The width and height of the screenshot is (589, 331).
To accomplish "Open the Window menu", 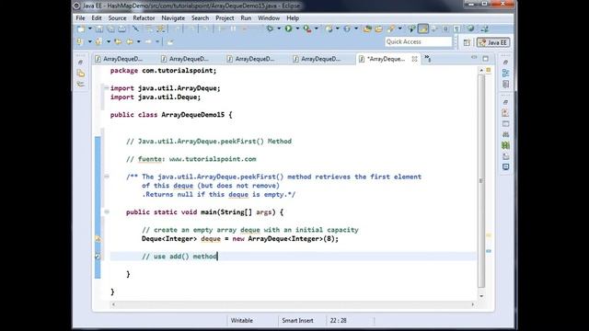I will pos(269,18).
